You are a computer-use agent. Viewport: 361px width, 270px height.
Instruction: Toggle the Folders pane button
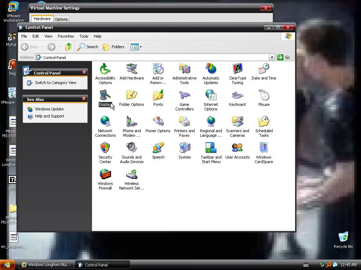(114, 47)
